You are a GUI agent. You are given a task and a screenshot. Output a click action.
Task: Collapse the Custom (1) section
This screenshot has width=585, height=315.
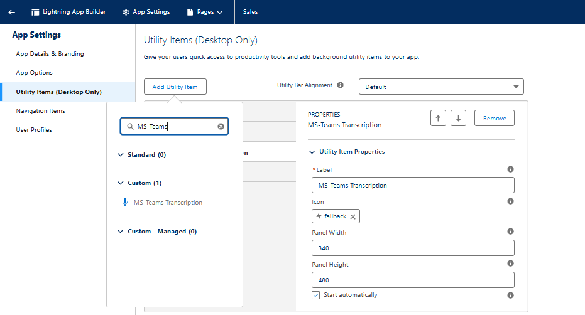(121, 183)
